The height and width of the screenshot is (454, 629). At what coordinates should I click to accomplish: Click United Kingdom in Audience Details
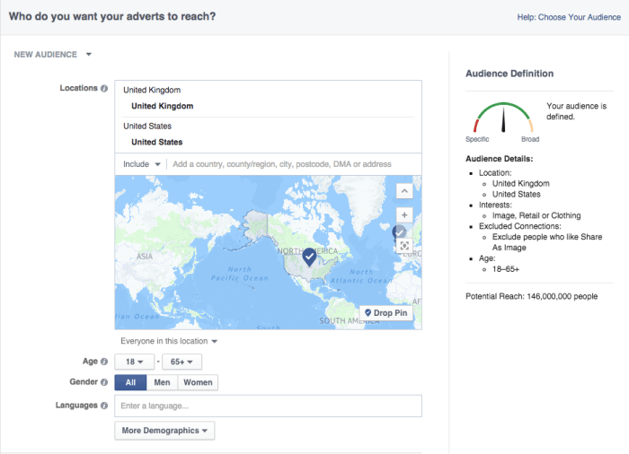pos(520,184)
